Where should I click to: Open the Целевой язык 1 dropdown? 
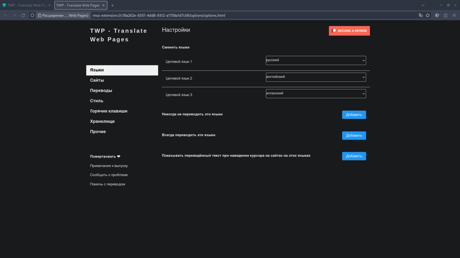tap(316, 60)
